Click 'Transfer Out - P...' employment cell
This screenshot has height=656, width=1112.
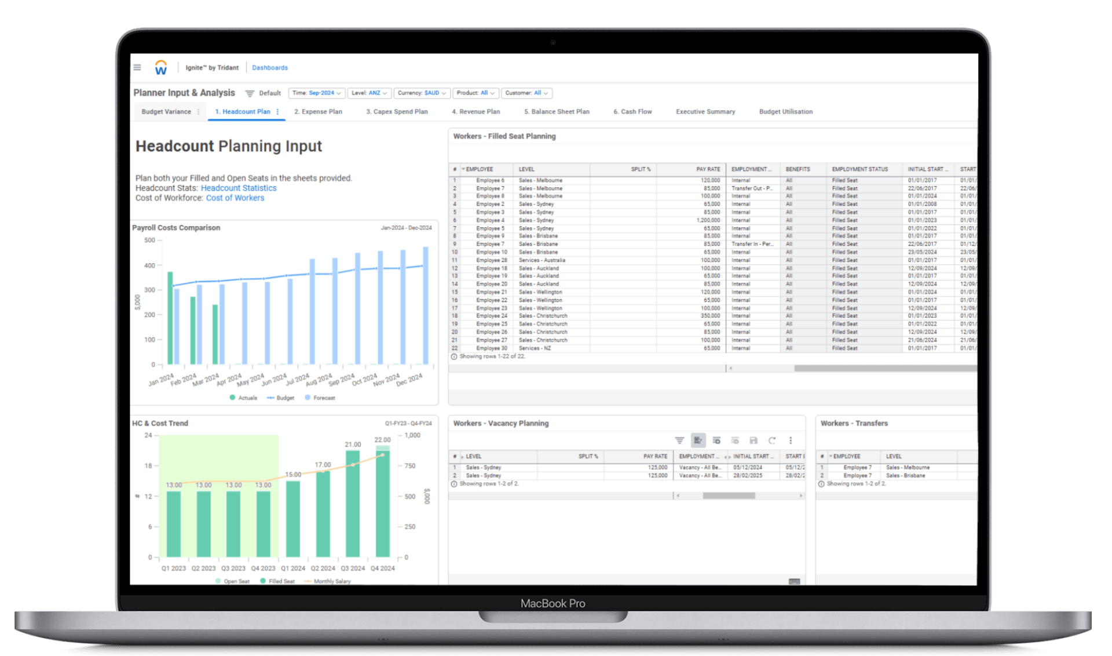tap(752, 189)
